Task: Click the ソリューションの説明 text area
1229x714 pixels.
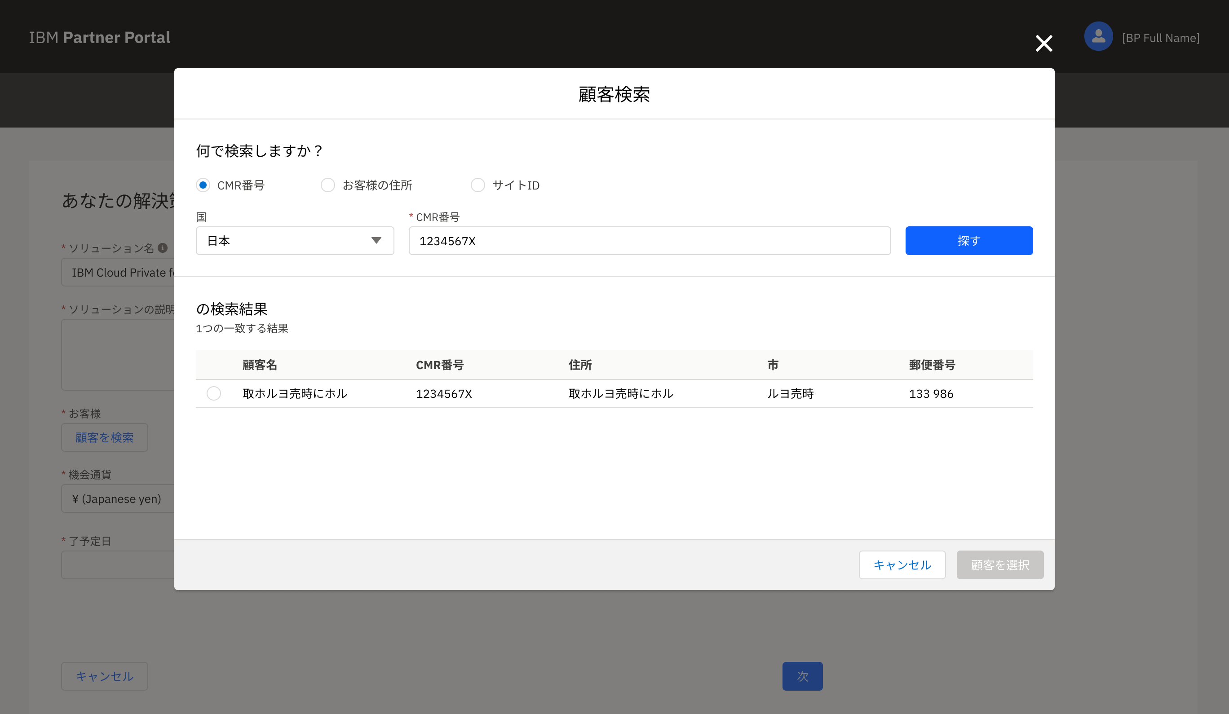Action: [x=118, y=355]
